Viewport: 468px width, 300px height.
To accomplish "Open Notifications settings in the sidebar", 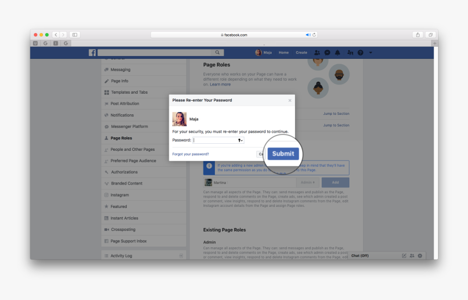I will [x=144, y=115].
